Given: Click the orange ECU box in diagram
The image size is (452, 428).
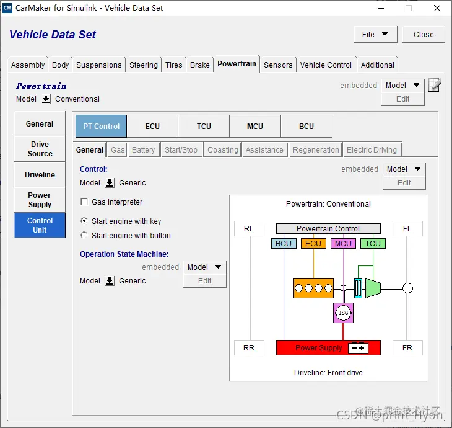Looking at the screenshot, I should (313, 243).
